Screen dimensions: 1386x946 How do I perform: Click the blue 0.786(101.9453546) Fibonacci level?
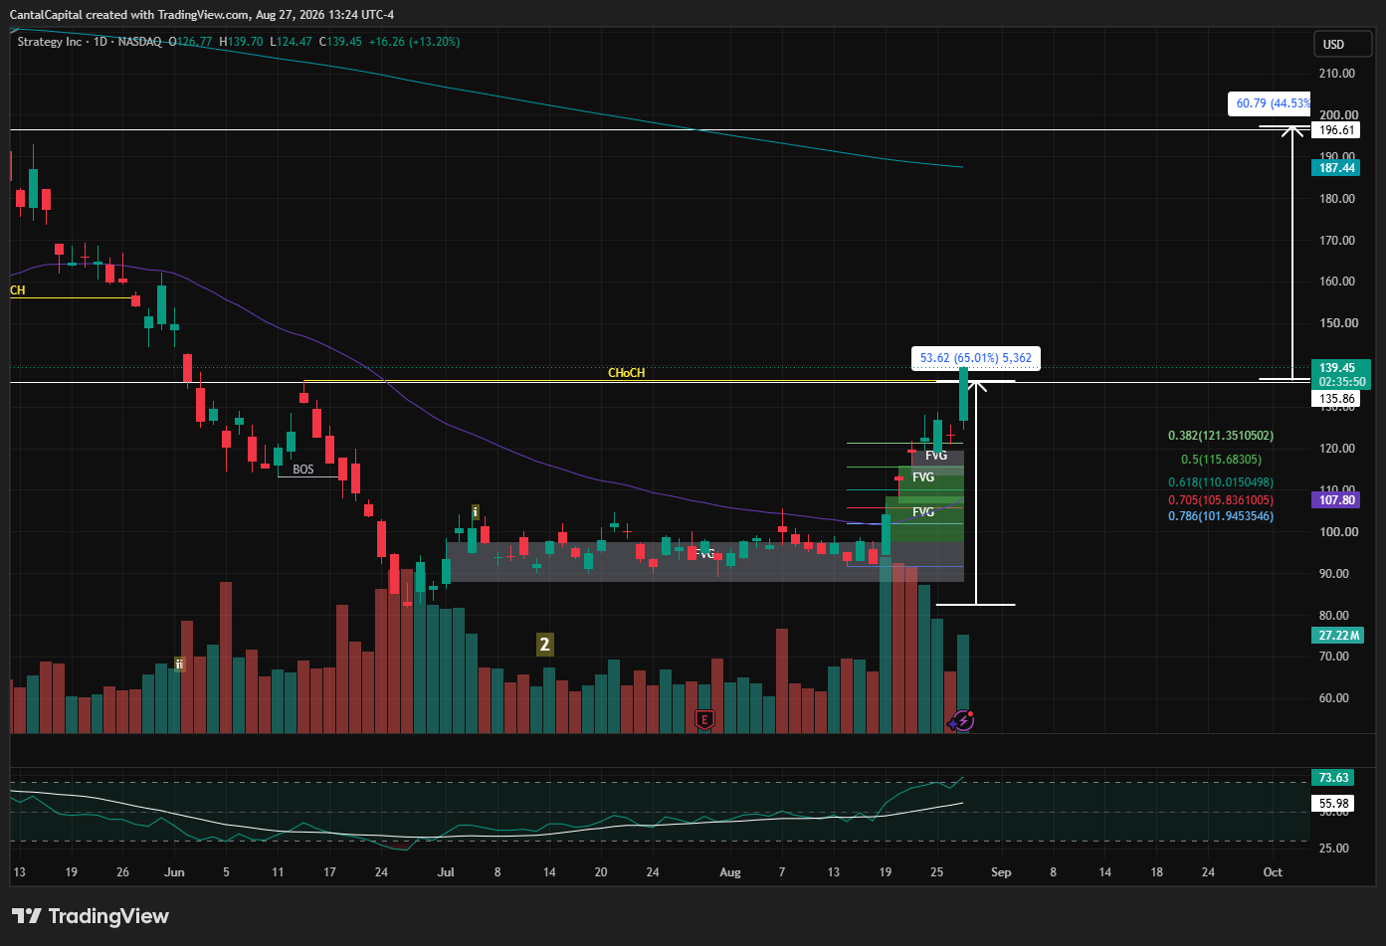tap(1220, 516)
